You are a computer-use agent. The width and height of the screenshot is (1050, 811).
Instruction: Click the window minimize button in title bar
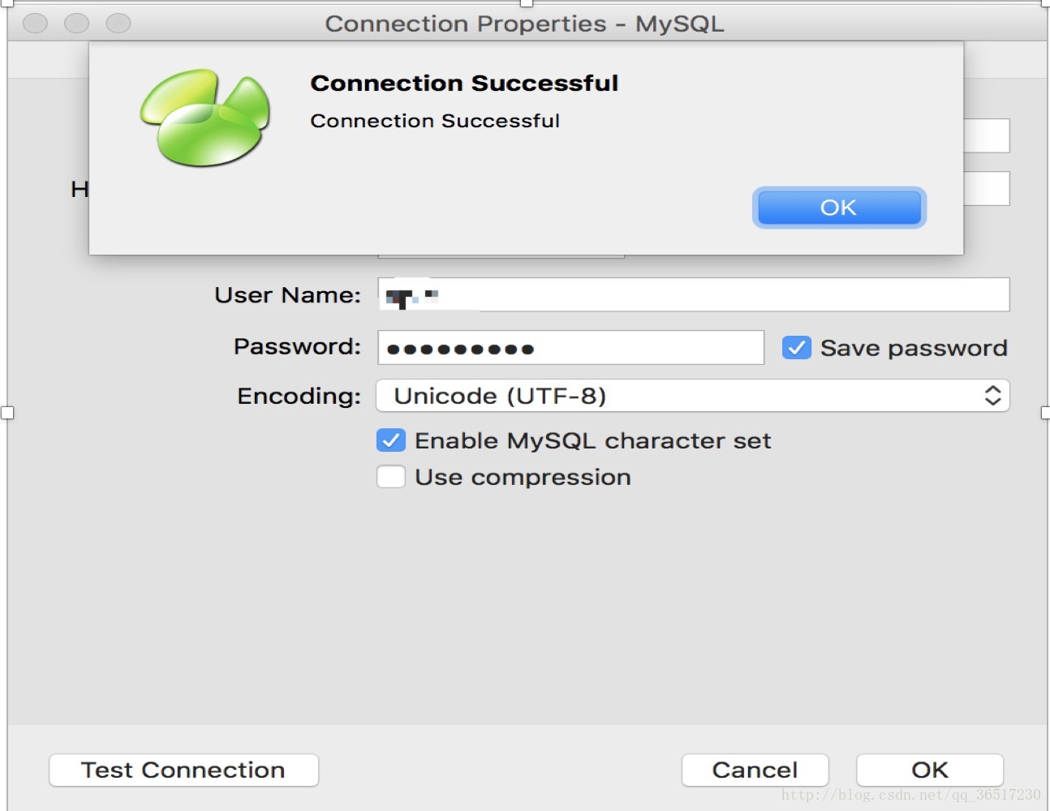coord(77,24)
